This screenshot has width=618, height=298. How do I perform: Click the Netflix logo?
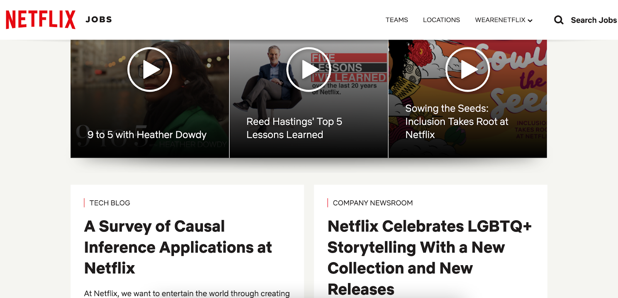pyautogui.click(x=41, y=19)
